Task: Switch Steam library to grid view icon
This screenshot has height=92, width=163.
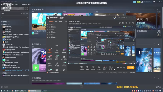Action: pyautogui.click(x=26, y=8)
